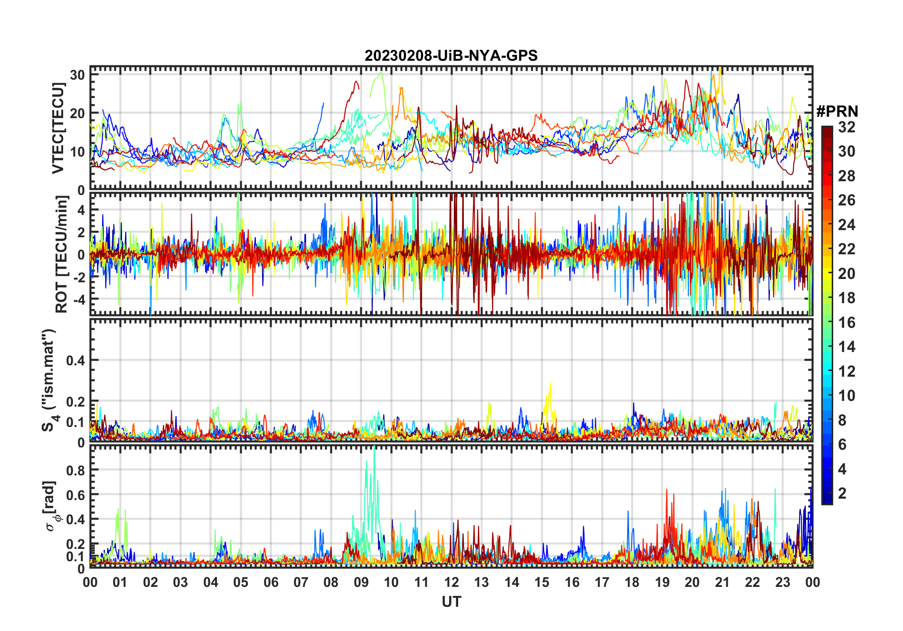This screenshot has width=903, height=631.
Task: Click the S4 ("ism.mat") axis label
Action: click(49, 380)
